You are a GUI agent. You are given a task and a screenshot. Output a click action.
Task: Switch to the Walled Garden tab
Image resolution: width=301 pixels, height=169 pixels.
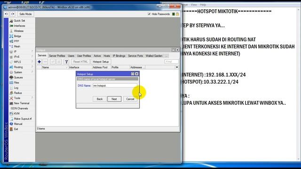154,56
